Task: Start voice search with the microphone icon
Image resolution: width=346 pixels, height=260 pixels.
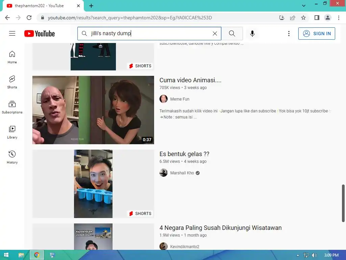Action: point(252,34)
